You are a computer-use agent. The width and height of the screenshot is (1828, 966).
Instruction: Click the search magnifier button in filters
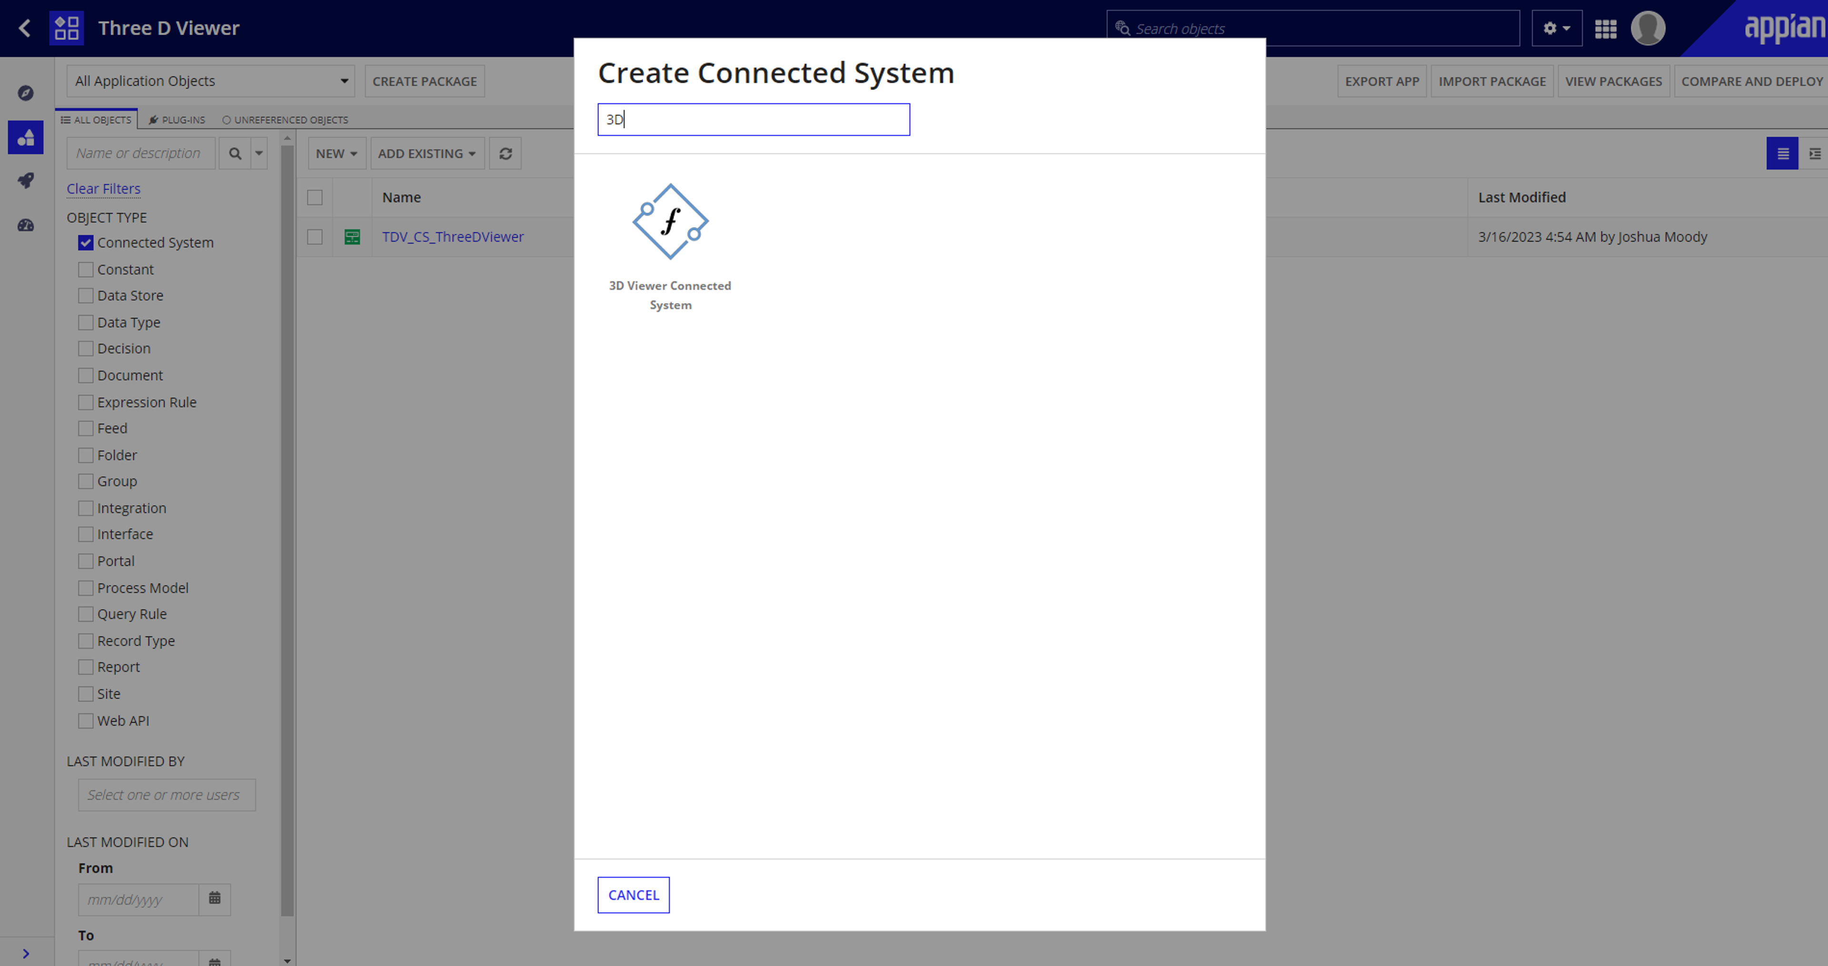[x=235, y=153]
